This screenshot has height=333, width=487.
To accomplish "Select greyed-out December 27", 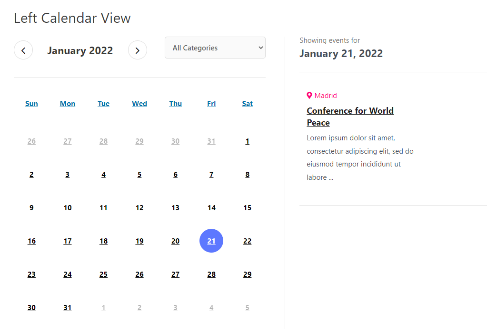I will [x=68, y=141].
